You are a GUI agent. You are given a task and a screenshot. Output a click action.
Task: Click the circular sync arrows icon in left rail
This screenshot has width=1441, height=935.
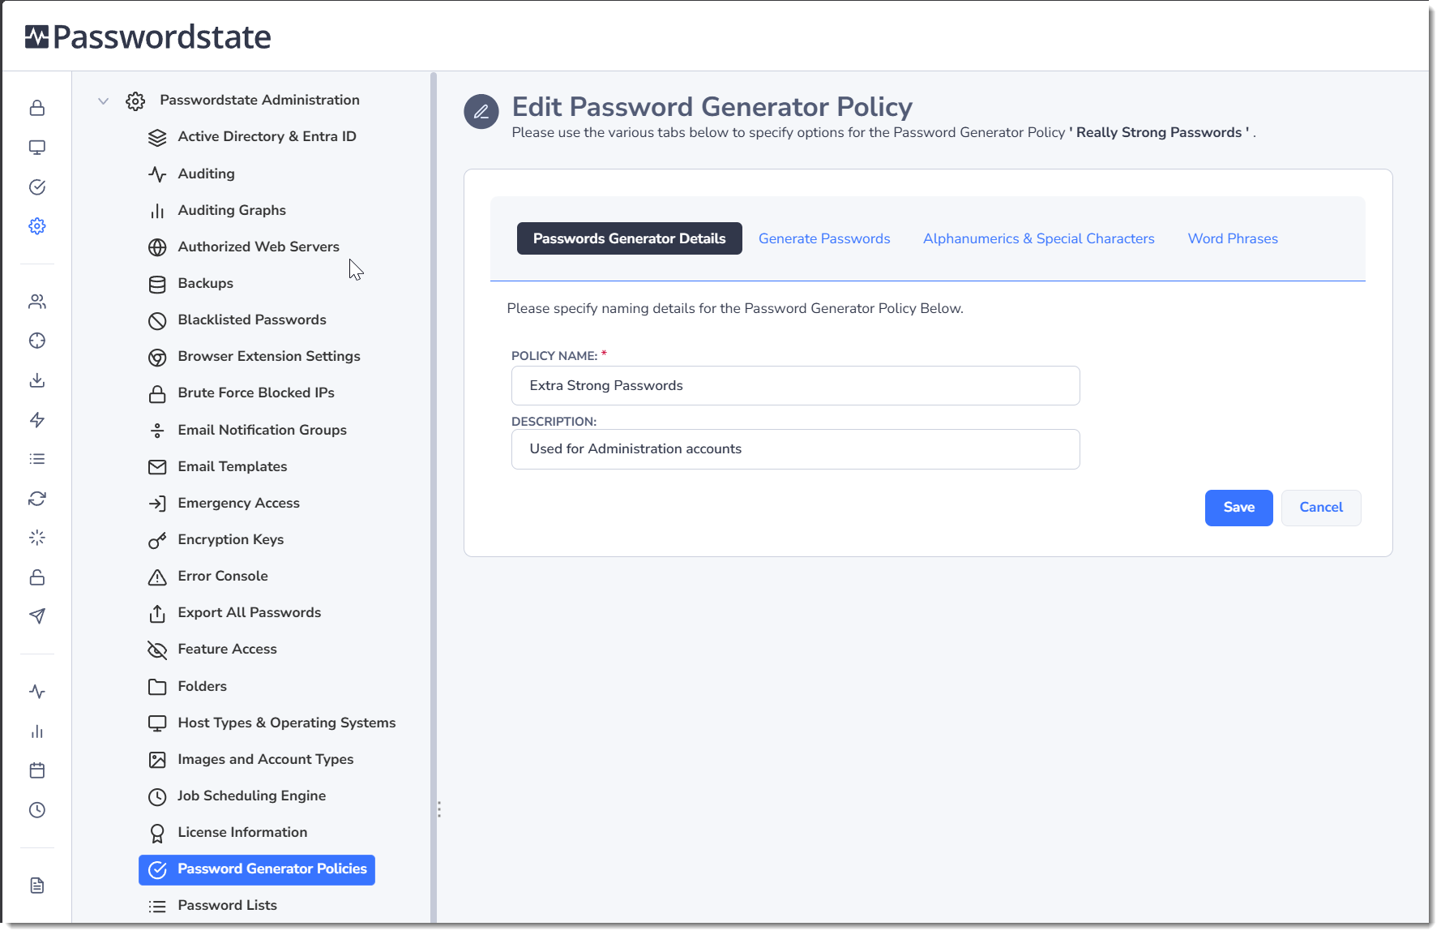pyautogui.click(x=37, y=499)
